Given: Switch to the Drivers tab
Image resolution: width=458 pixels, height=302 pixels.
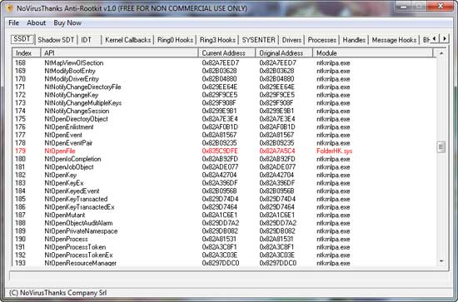Looking at the screenshot, I should [291, 40].
